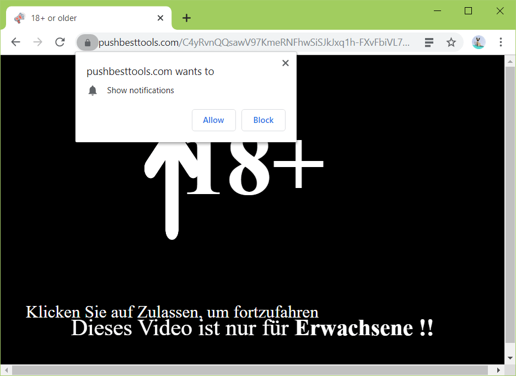This screenshot has width=516, height=376.
Task: Bookmark this page with the star icon
Action: tap(451, 42)
